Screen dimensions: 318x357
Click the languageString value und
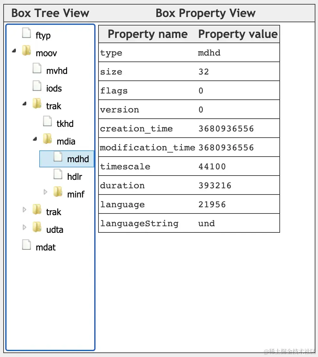[206, 223]
